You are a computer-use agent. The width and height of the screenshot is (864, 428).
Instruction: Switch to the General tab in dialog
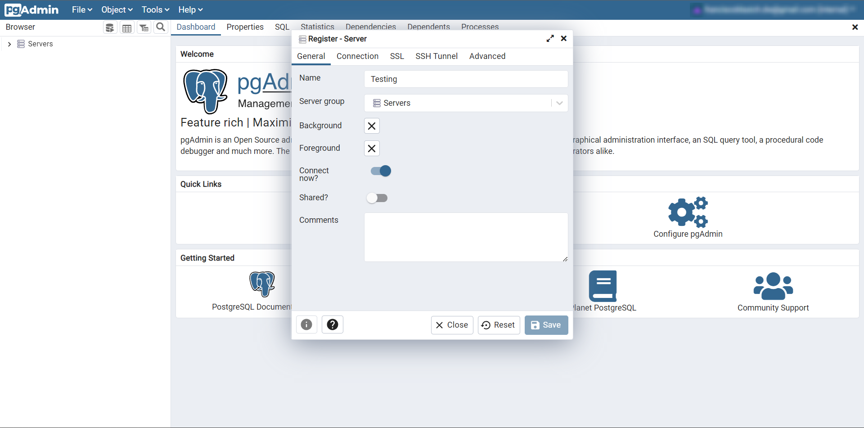[311, 56]
